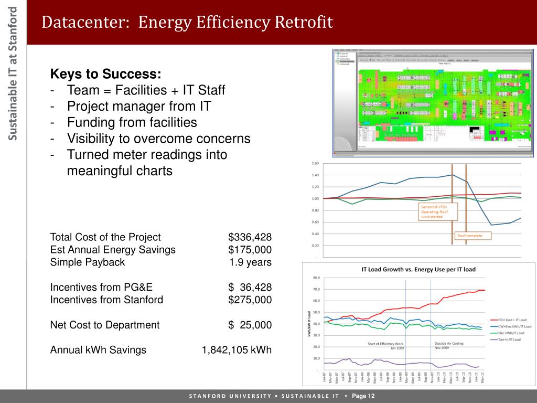Viewport: 537px width, 403px height.
Task: Click the footer Stanford University • Sustainable IT
Action: [x=264, y=396]
